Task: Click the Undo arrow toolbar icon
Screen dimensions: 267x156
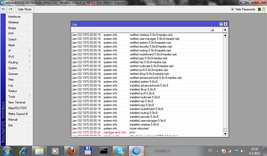Action: 3,9
